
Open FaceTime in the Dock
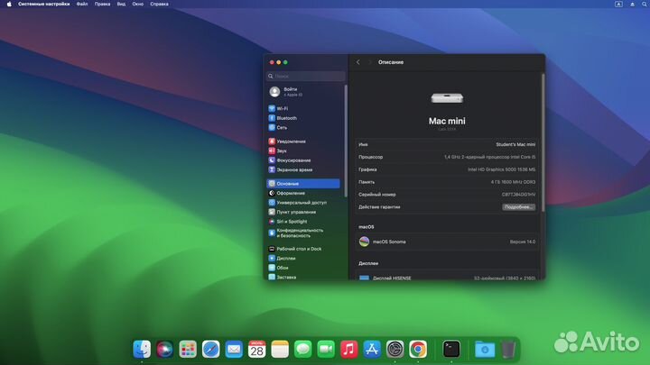point(326,350)
